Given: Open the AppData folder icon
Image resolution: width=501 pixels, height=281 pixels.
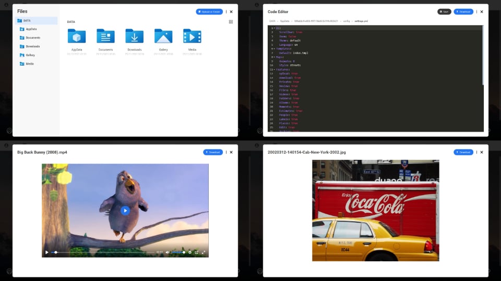Looking at the screenshot, I should pyautogui.click(x=77, y=36).
